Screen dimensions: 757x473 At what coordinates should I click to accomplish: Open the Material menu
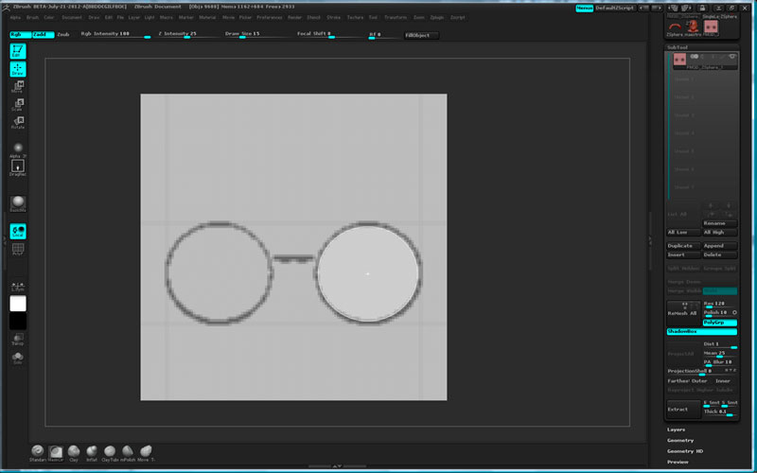[207, 17]
